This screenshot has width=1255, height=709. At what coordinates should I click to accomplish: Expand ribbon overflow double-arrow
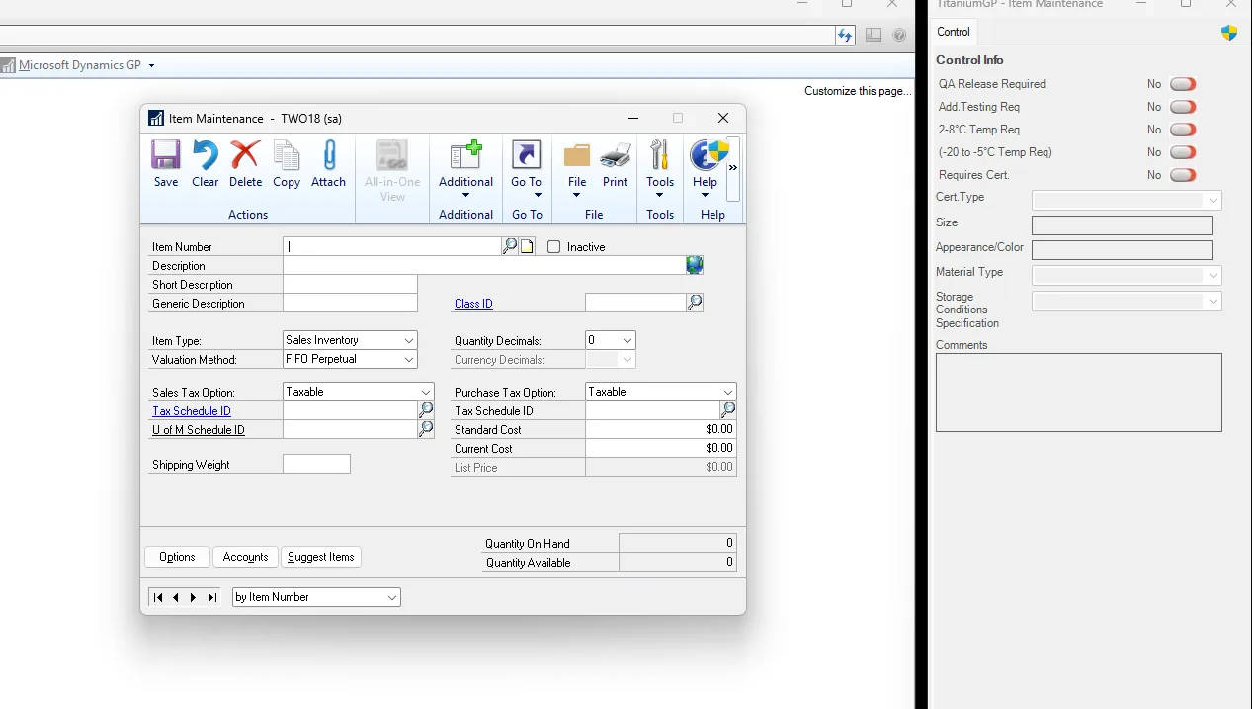click(733, 168)
